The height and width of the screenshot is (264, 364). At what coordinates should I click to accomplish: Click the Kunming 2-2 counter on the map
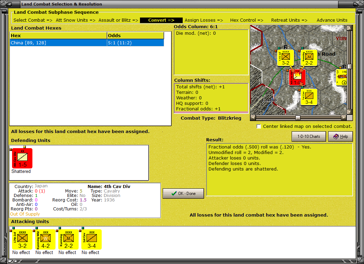(x=309, y=58)
